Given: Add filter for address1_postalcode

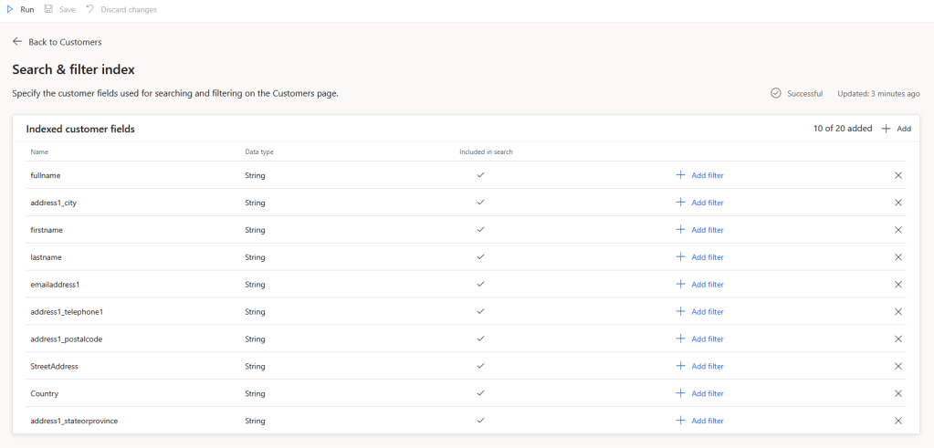Looking at the screenshot, I should [x=699, y=339].
